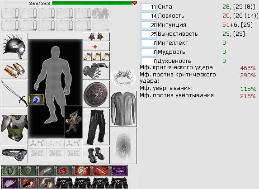Screen dimensions: 259x189
Task: Select the empty faded cloak slot
Action: tap(123, 146)
